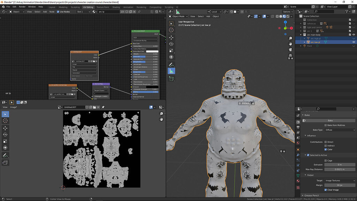Pin the Untitled.007 image in the UV editor

click(x=103, y=107)
